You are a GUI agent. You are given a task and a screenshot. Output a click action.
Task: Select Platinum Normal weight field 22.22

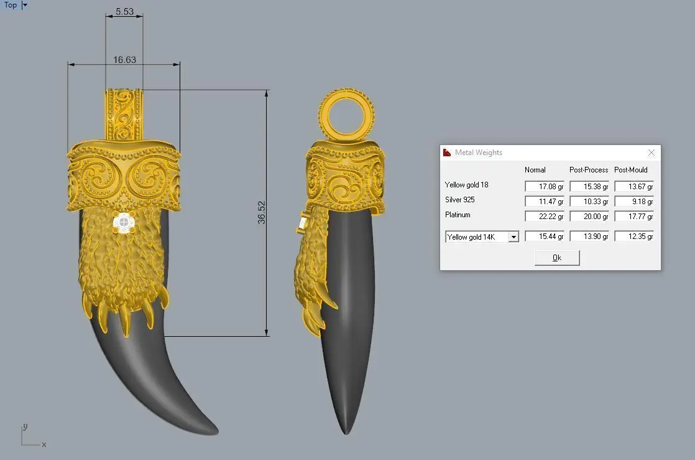[x=545, y=216]
